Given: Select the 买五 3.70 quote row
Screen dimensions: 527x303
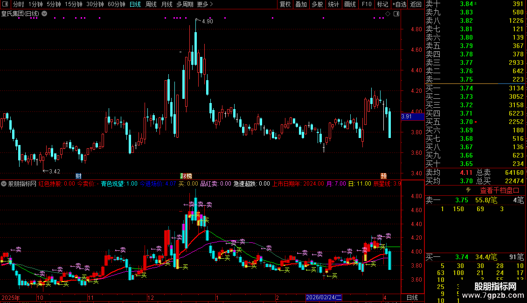Looking at the screenshot, I should (475, 122).
